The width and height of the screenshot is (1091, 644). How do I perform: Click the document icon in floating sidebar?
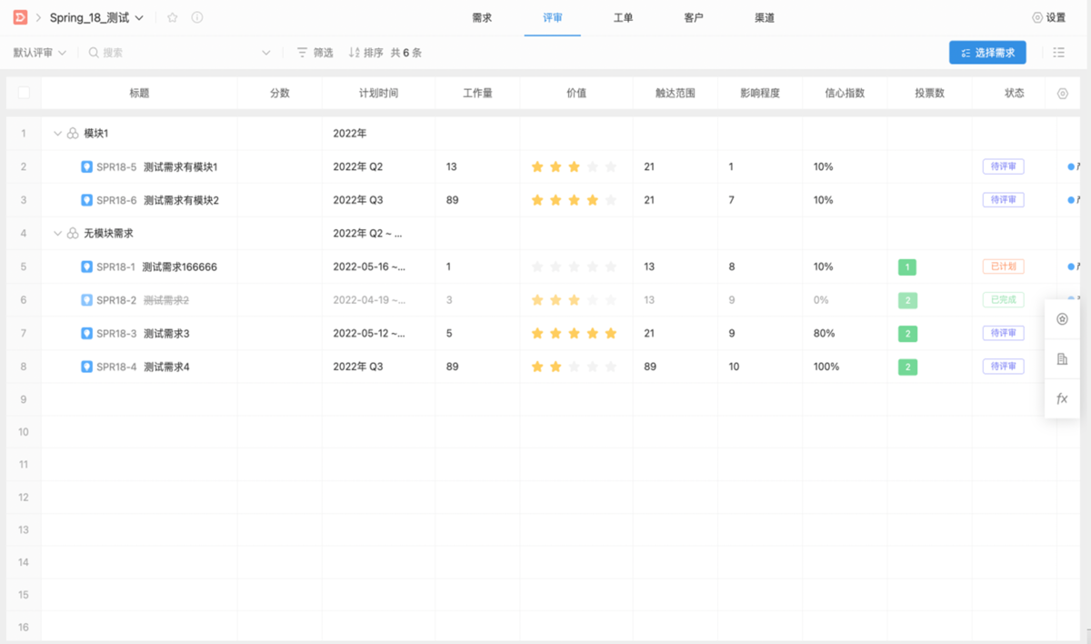(1062, 359)
